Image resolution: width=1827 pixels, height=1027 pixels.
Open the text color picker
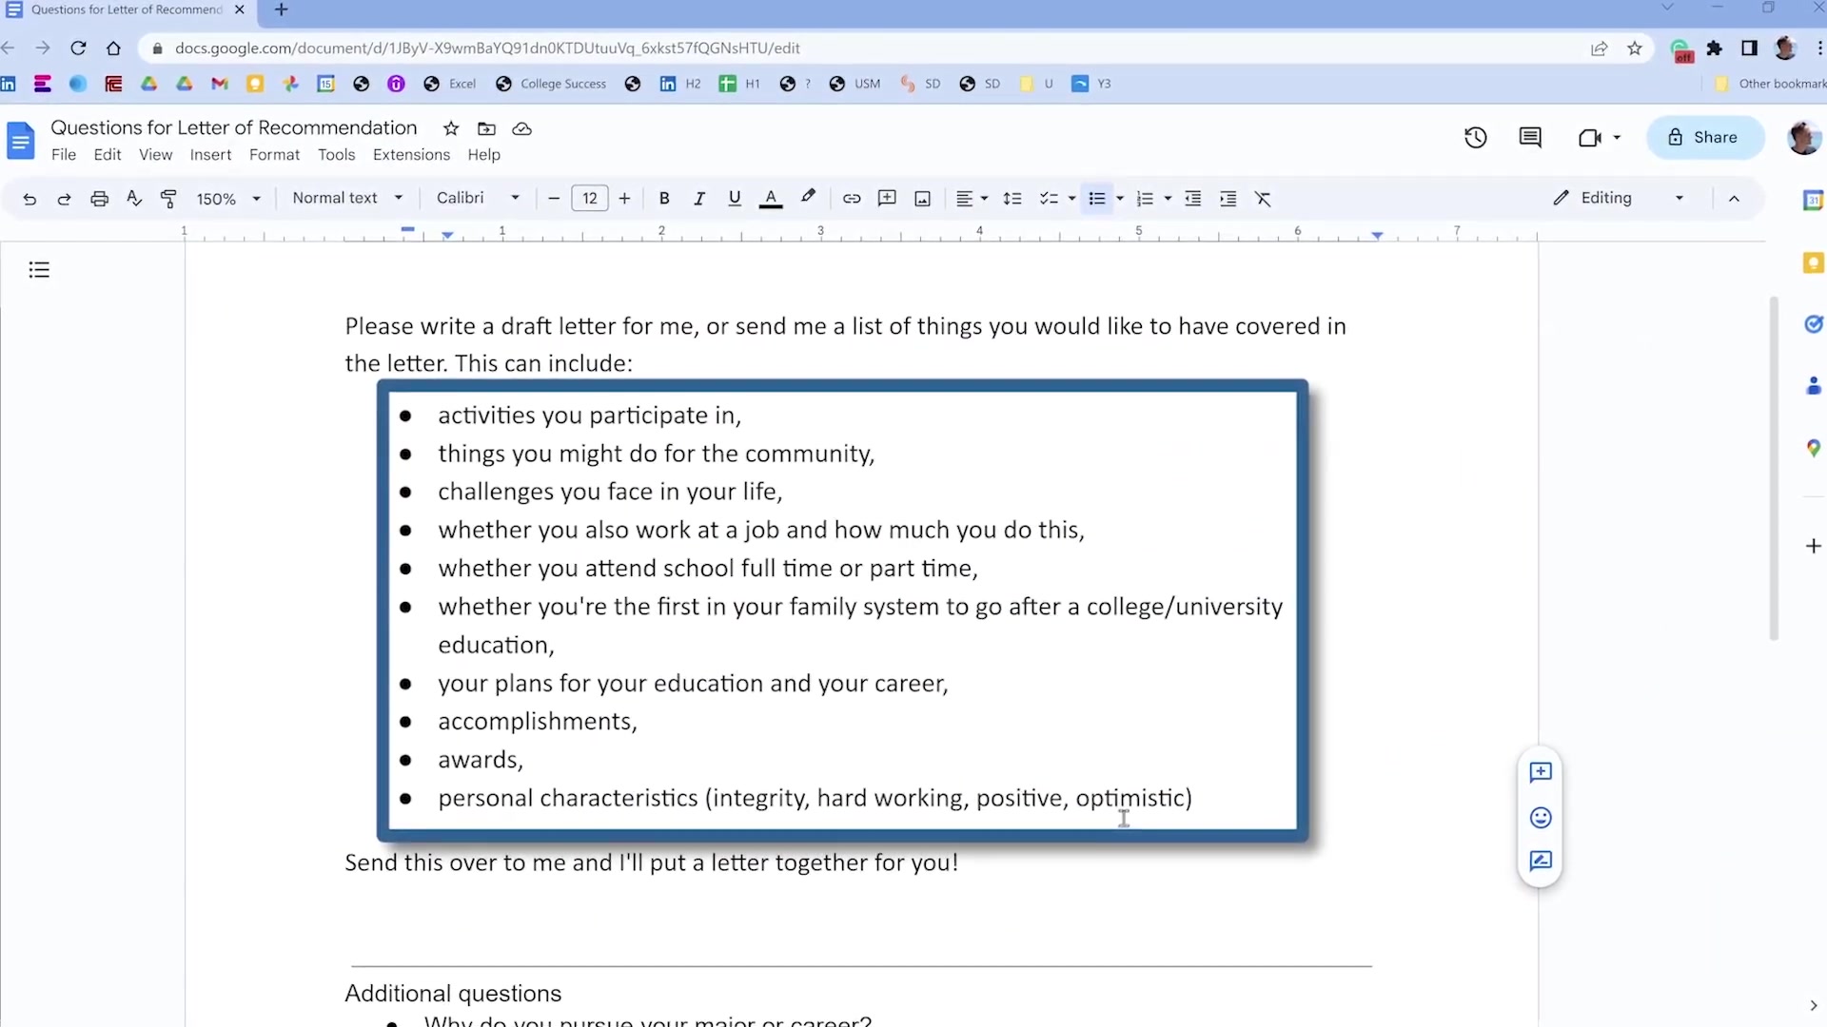click(x=771, y=198)
